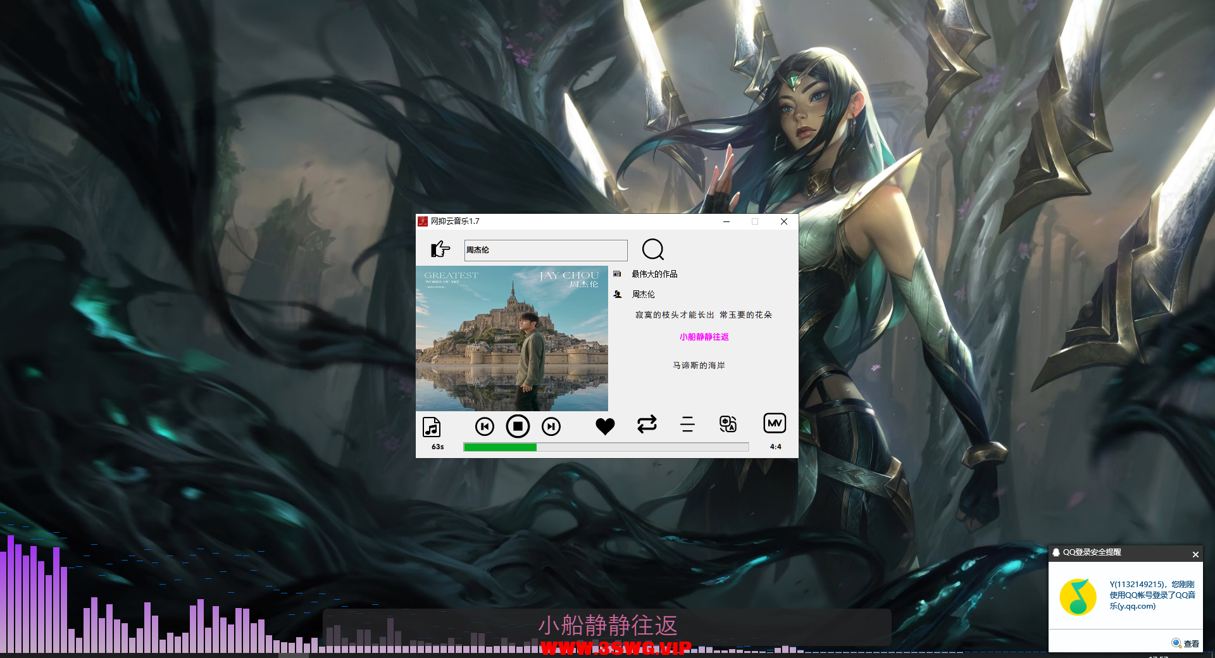Close the 网抑云音乐1.7 window
Image resolution: width=1215 pixels, height=658 pixels.
pos(784,221)
